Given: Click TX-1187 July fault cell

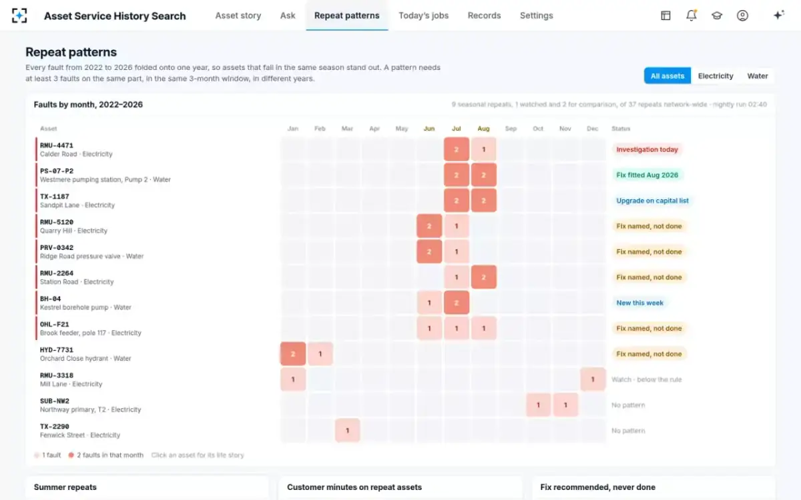Looking at the screenshot, I should coord(457,201).
